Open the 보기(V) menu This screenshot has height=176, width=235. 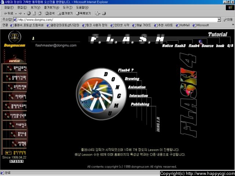click(36, 7)
